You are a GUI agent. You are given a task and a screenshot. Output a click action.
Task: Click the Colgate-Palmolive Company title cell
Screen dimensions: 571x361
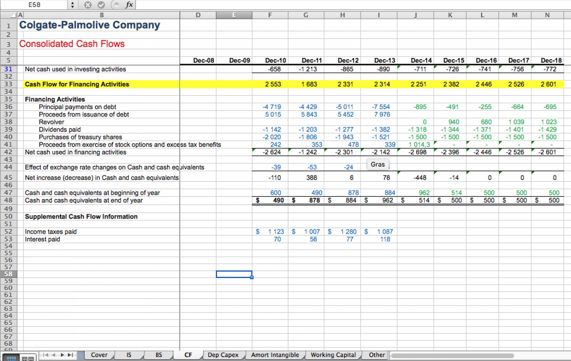[90, 25]
